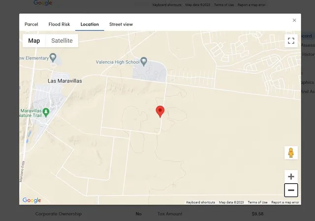The width and height of the screenshot is (315, 221).
Task: Click the Manzano Expy road label
Action: (x=22, y=171)
